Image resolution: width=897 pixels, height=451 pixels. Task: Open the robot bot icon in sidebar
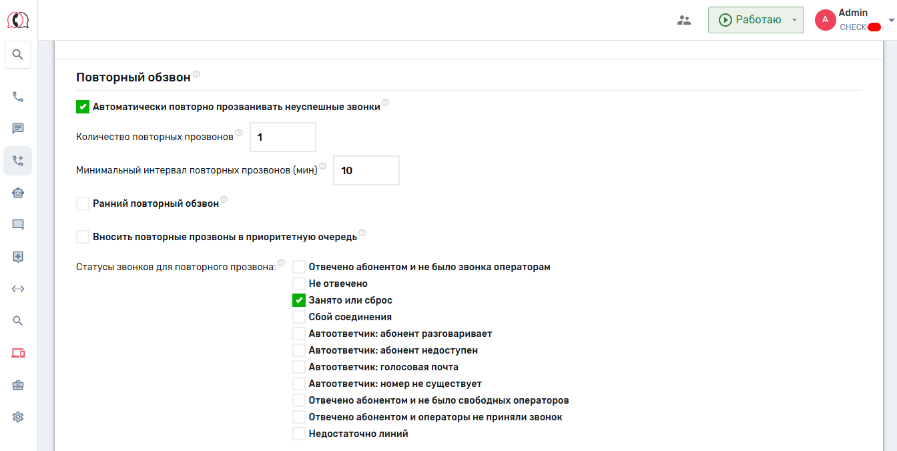(18, 193)
